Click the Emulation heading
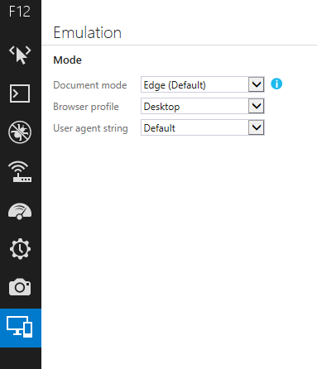This screenshot has width=317, height=369. tap(88, 32)
